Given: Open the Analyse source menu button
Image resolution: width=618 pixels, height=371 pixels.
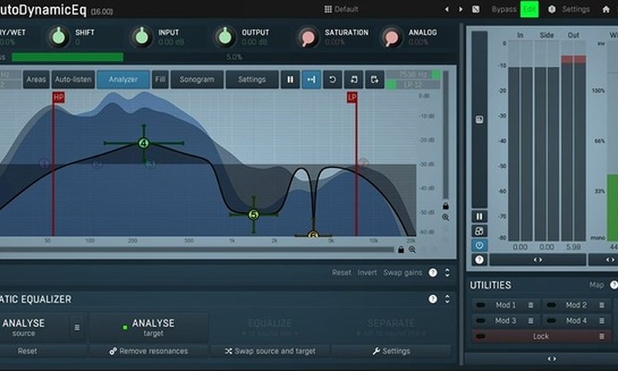Looking at the screenshot, I should point(76,328).
